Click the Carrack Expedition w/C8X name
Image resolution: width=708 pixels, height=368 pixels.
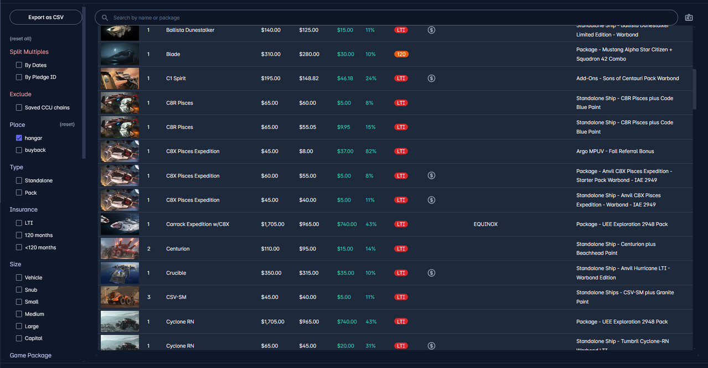click(198, 224)
